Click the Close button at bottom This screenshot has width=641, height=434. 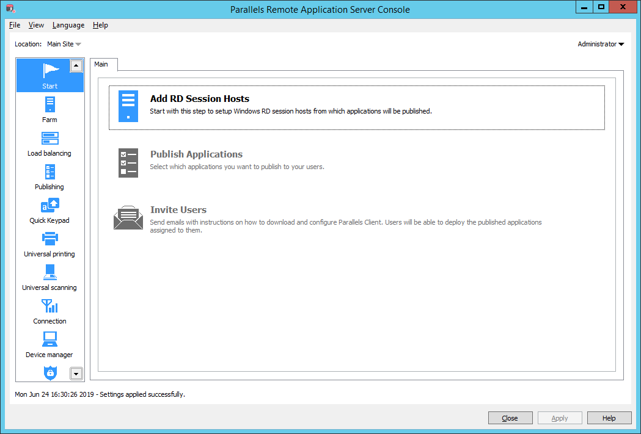point(510,418)
